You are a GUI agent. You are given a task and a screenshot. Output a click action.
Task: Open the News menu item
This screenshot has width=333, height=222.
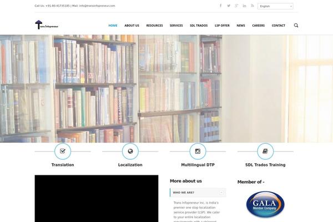[x=241, y=26]
